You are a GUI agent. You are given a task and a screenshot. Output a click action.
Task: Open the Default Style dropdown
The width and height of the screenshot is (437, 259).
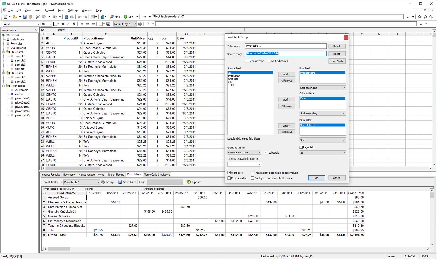click(x=125, y=24)
